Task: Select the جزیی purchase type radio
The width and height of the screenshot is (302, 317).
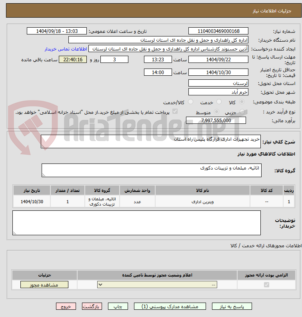Action: click(x=242, y=111)
